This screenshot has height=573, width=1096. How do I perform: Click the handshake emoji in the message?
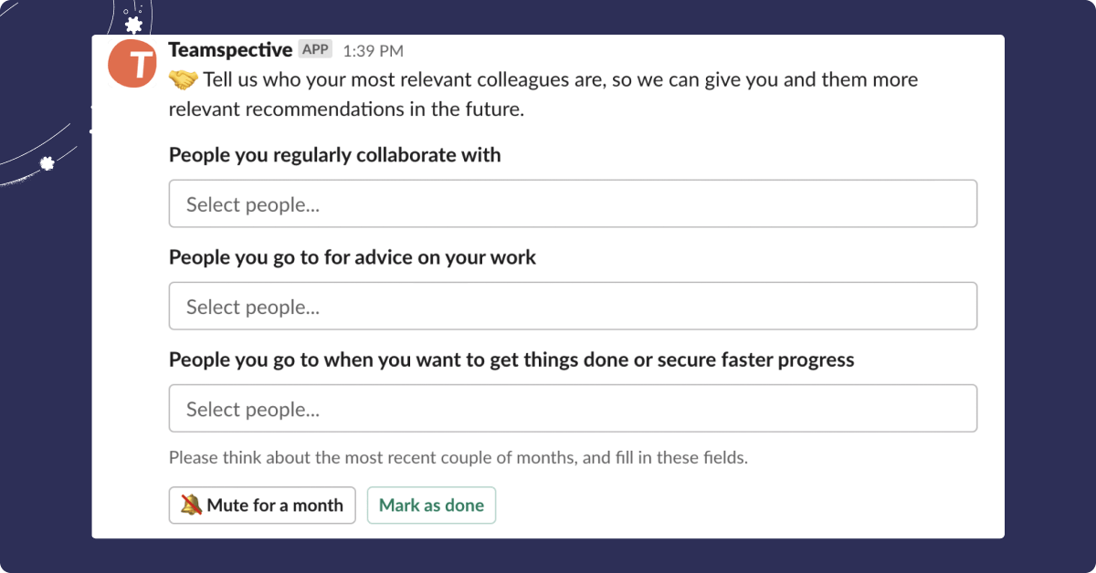point(183,80)
